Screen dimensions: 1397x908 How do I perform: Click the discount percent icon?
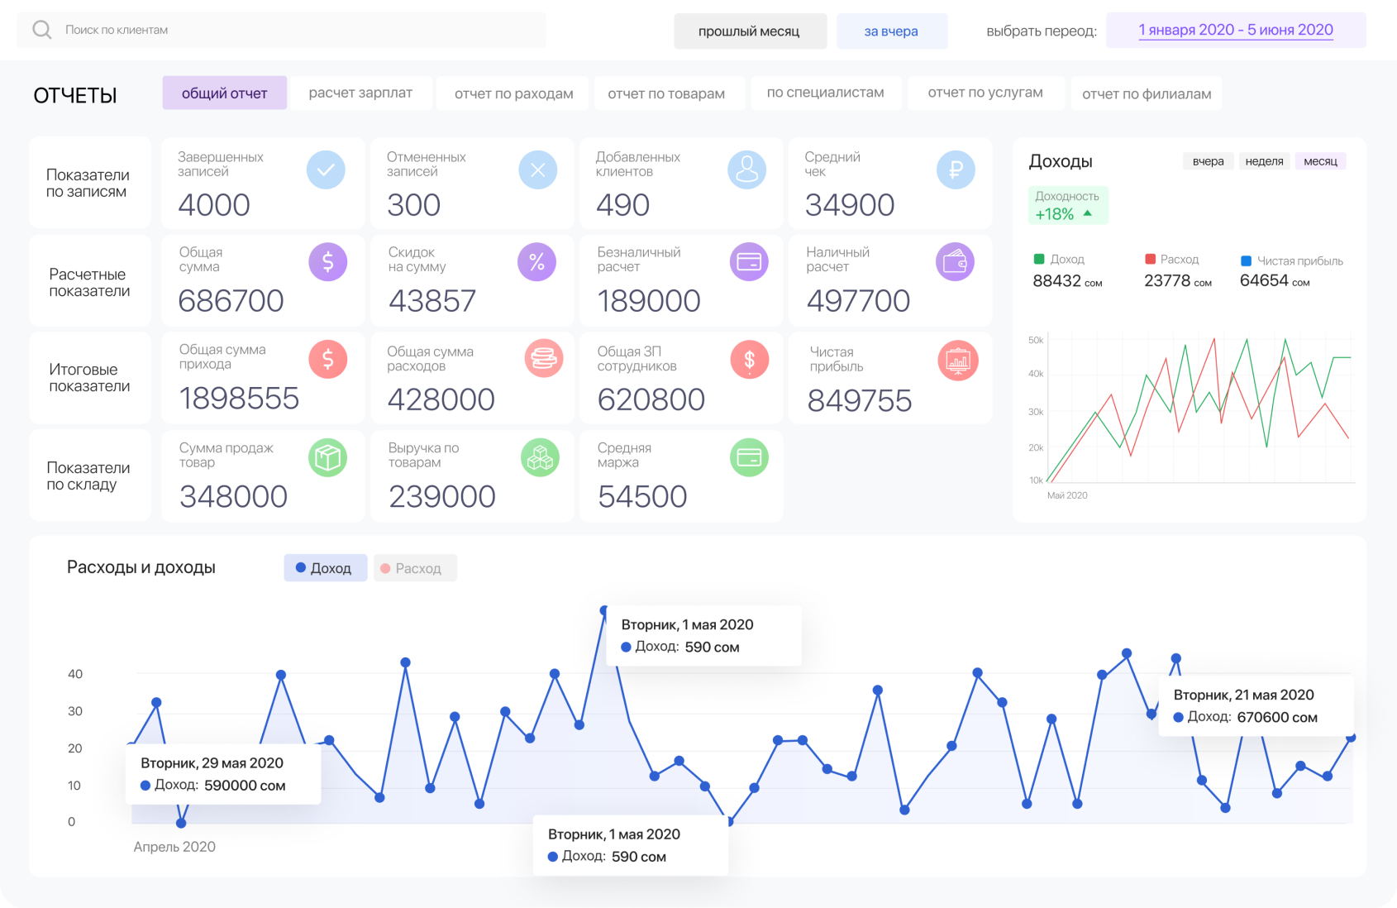click(536, 263)
